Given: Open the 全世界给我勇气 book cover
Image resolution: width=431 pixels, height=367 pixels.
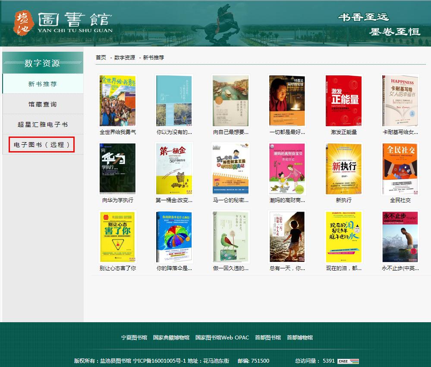Looking at the screenshot, I should point(118,101).
